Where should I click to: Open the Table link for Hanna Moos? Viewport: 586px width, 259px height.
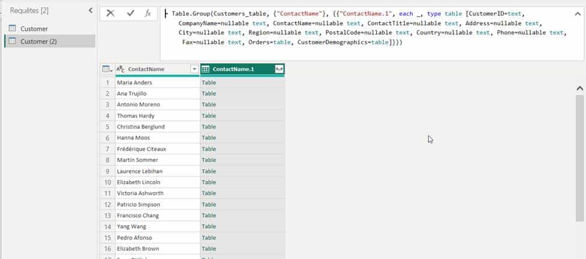(209, 138)
